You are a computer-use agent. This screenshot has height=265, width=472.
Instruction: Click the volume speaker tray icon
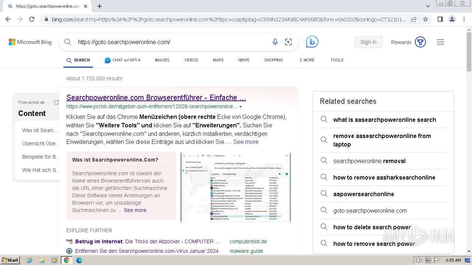(419, 260)
